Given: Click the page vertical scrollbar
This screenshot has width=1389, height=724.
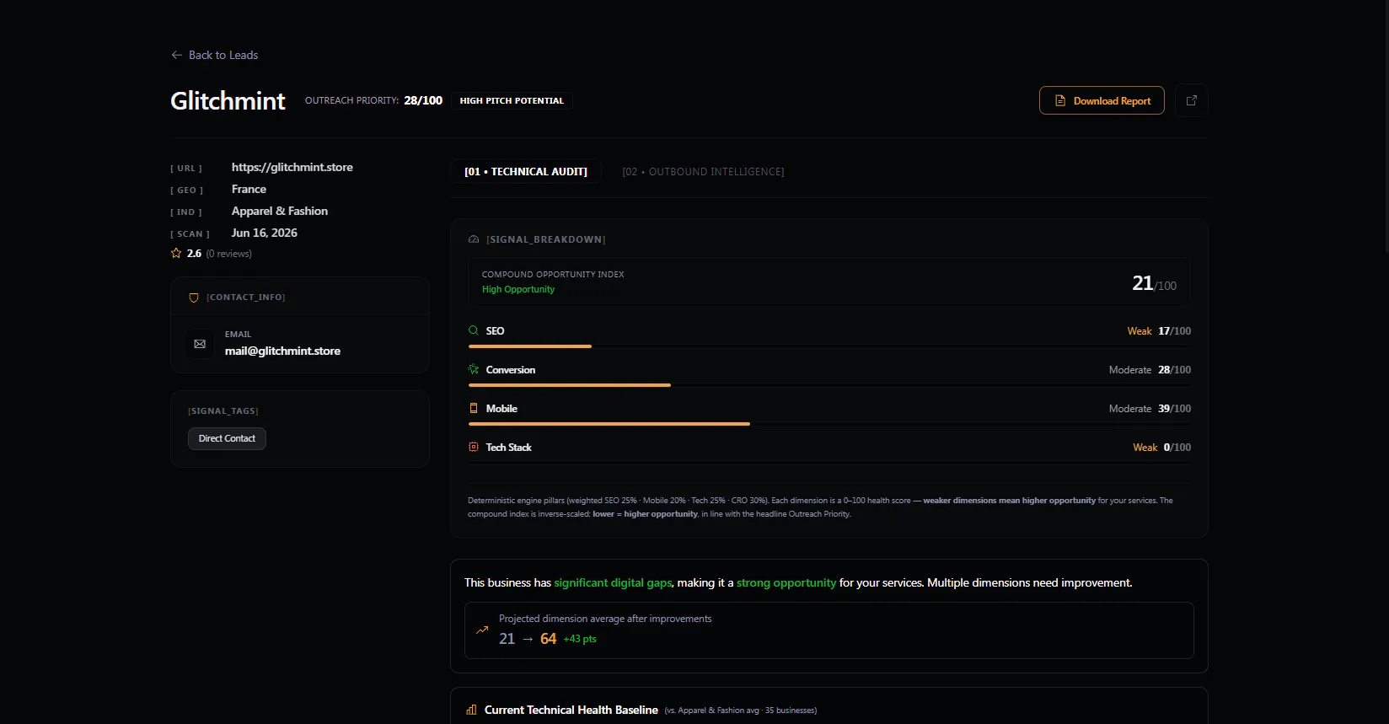Looking at the screenshot, I should 1386,126.
